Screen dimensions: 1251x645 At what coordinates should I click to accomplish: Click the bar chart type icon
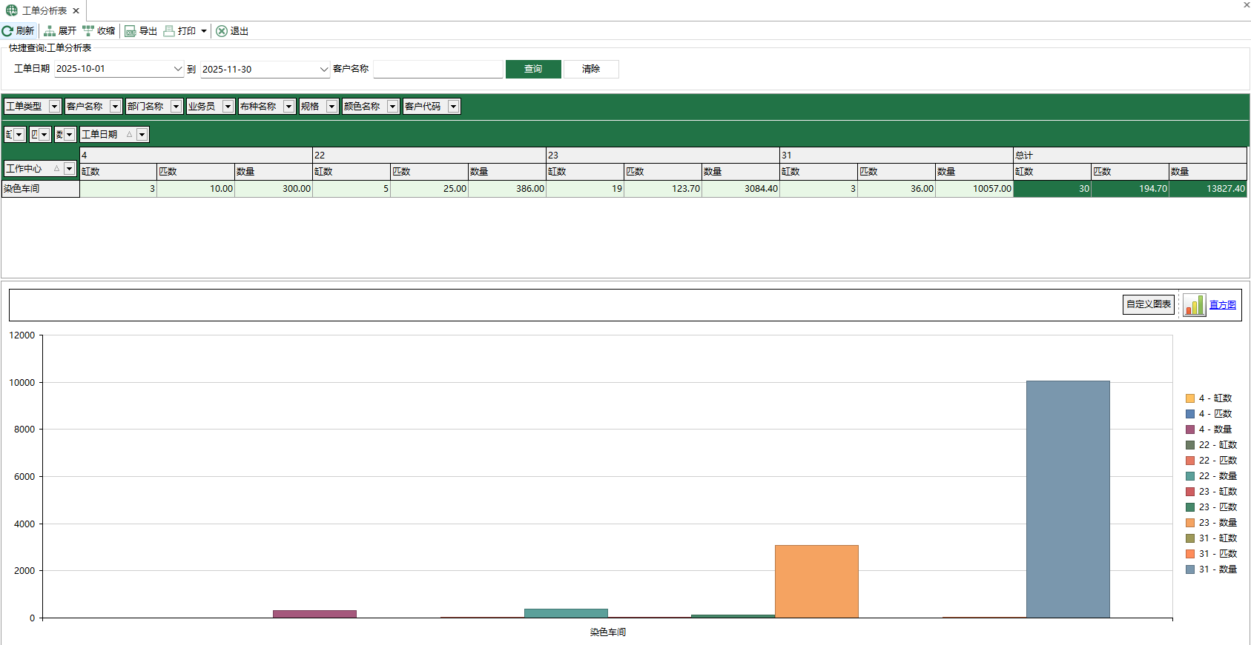pyautogui.click(x=1194, y=305)
